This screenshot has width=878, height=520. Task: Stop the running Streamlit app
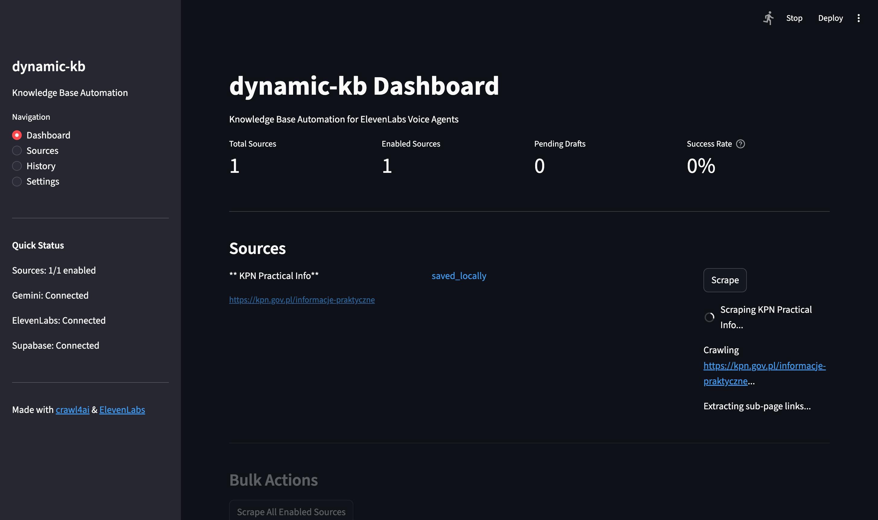pyautogui.click(x=794, y=18)
